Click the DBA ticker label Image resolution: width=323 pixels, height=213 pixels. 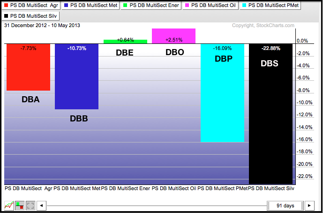point(30,99)
